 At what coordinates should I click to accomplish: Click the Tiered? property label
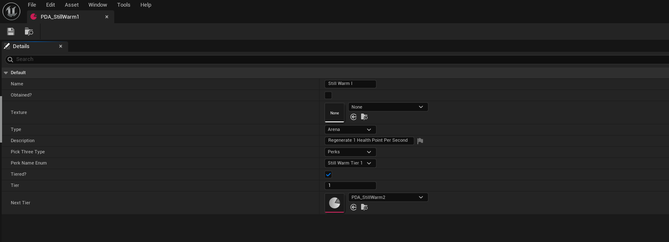click(19, 174)
